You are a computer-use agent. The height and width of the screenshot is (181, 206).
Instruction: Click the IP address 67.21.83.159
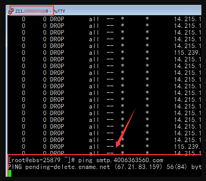tap(138, 167)
